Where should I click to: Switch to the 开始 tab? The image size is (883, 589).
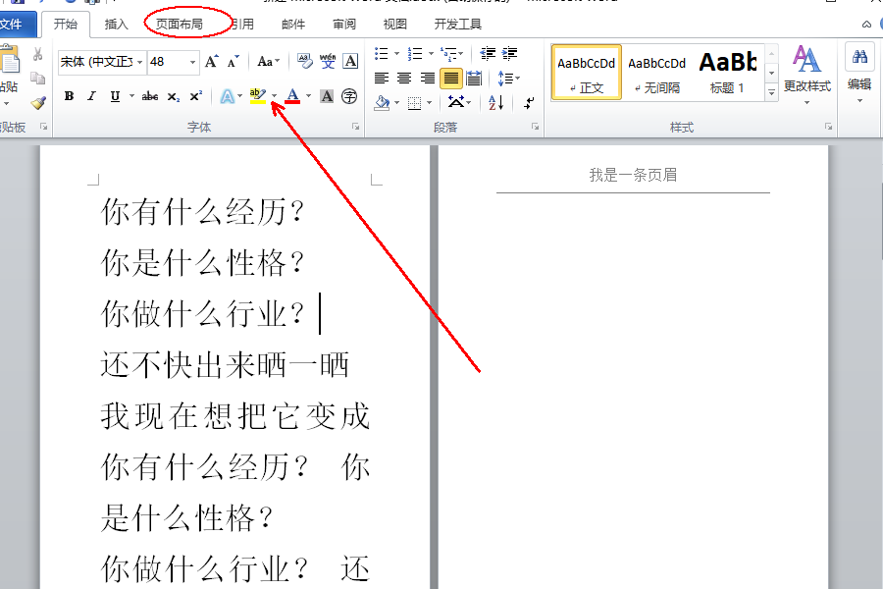(66, 25)
